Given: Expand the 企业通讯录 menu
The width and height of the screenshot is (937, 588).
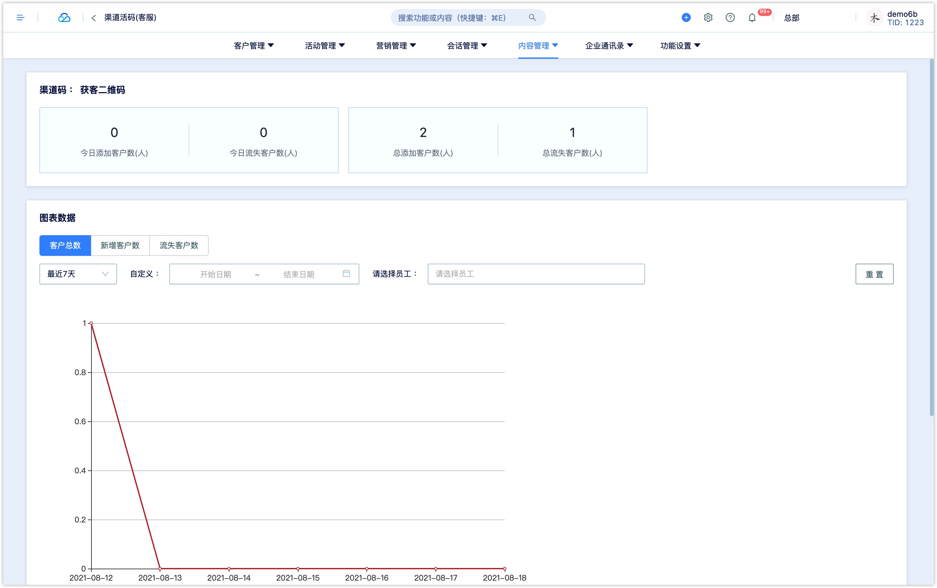Looking at the screenshot, I should pos(609,46).
